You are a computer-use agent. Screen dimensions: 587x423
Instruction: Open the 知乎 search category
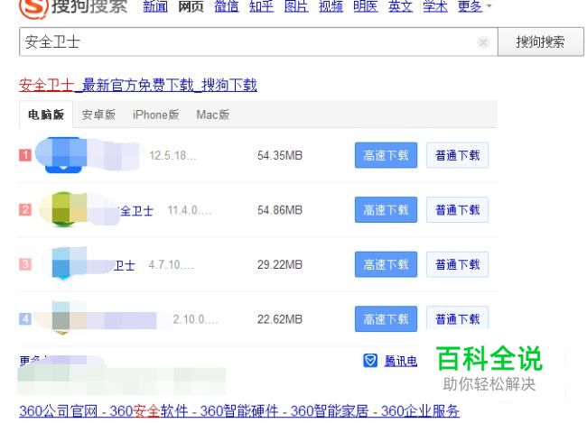261,6
